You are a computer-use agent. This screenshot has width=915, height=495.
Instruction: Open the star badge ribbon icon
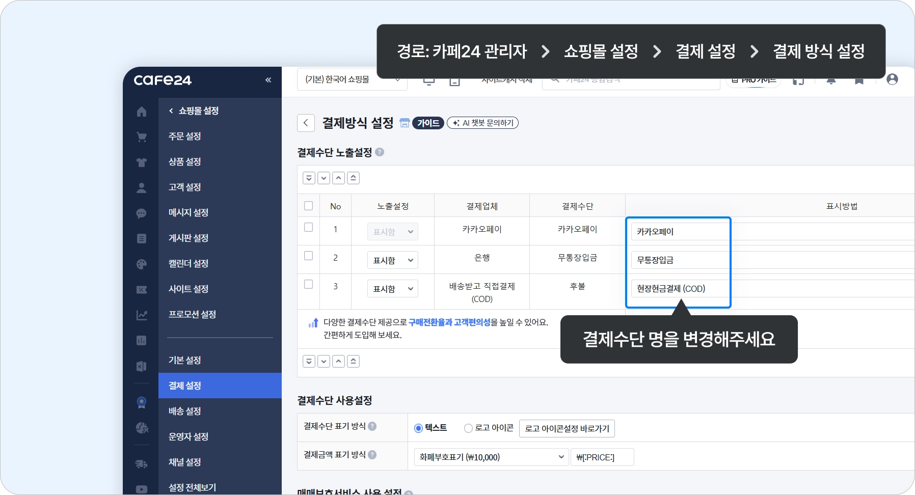(142, 402)
